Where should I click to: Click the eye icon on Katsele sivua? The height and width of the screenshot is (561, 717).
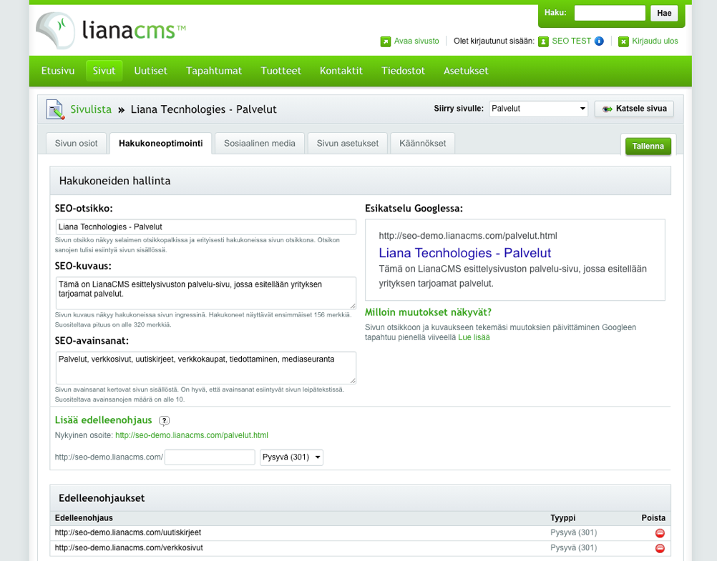pos(608,109)
